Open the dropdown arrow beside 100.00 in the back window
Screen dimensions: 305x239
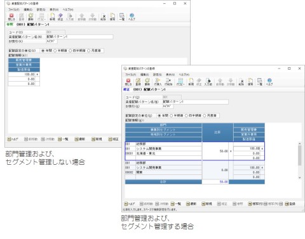[x=37, y=74]
